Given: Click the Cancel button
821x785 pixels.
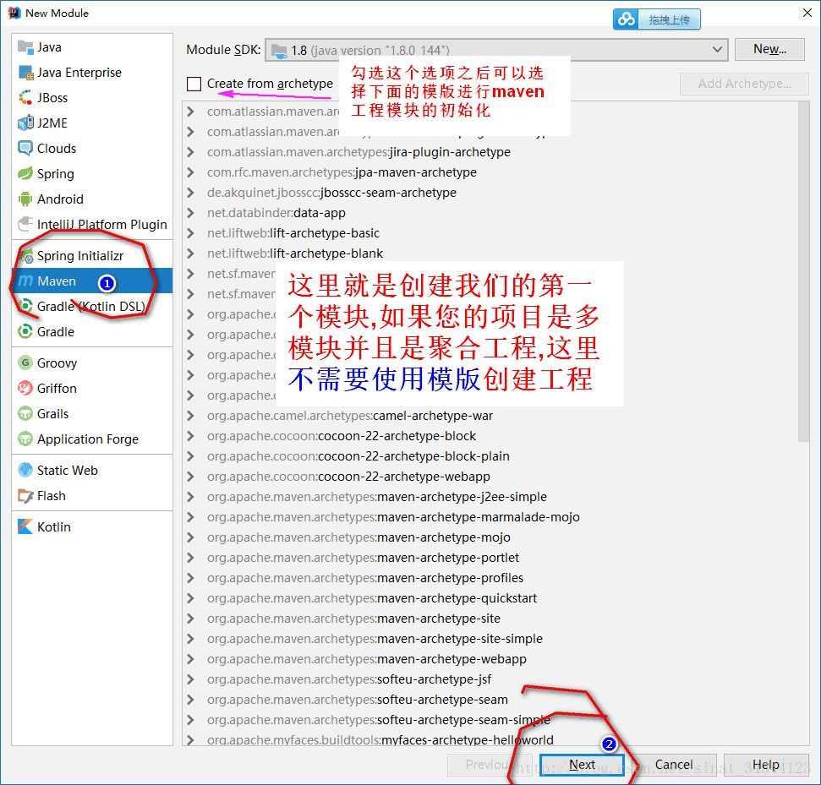Looking at the screenshot, I should (673, 765).
